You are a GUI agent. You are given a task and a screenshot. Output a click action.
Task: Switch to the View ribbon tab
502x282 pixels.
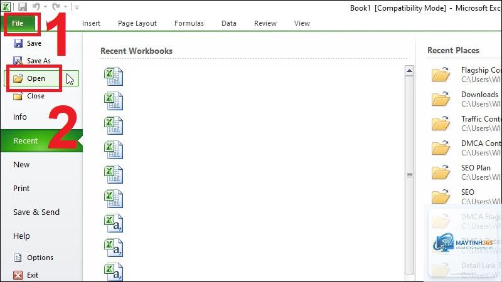coord(302,23)
